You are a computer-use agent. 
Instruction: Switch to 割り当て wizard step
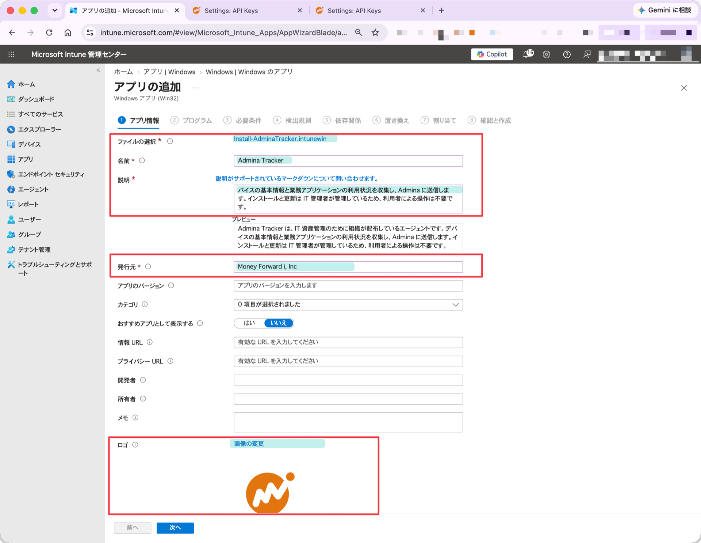[438, 120]
